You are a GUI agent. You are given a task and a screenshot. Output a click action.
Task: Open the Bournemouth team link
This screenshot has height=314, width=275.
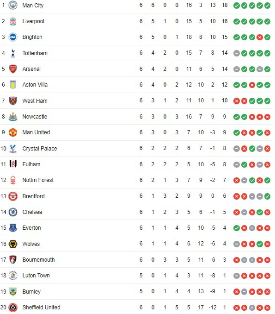(x=38, y=260)
